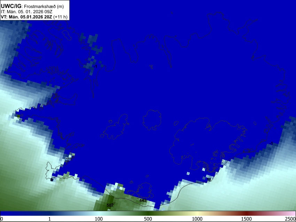296x222 pixels.
Task: Click the '(+11 h)' forecast offset text
Action: 60,17
